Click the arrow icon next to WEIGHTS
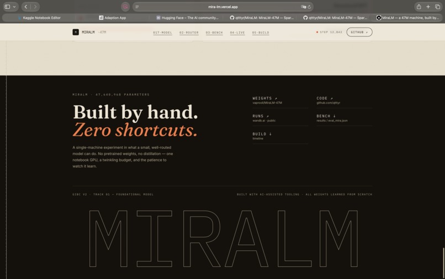 click(276, 98)
